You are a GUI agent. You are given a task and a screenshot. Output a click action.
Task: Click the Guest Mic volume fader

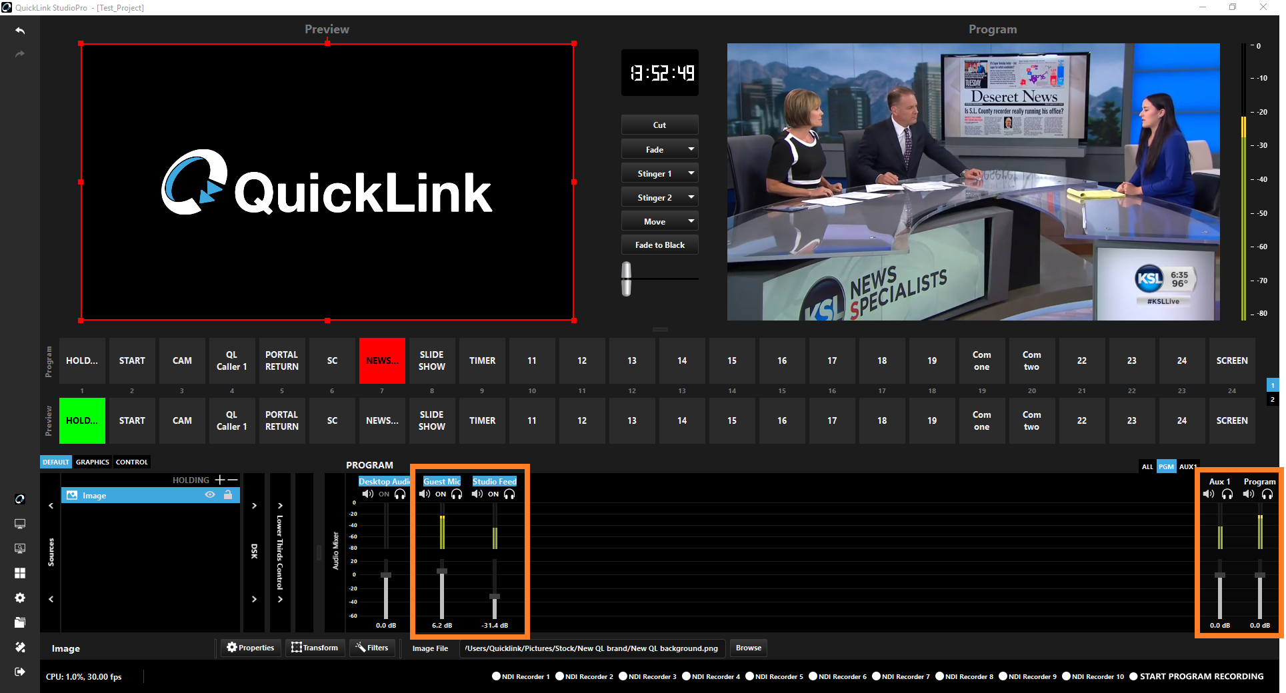click(442, 571)
